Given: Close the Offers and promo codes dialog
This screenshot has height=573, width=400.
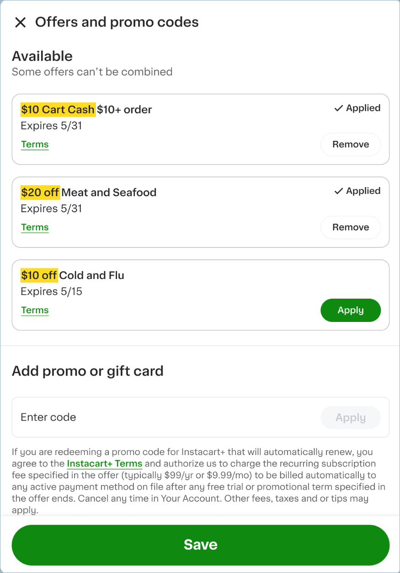Looking at the screenshot, I should coord(21,22).
